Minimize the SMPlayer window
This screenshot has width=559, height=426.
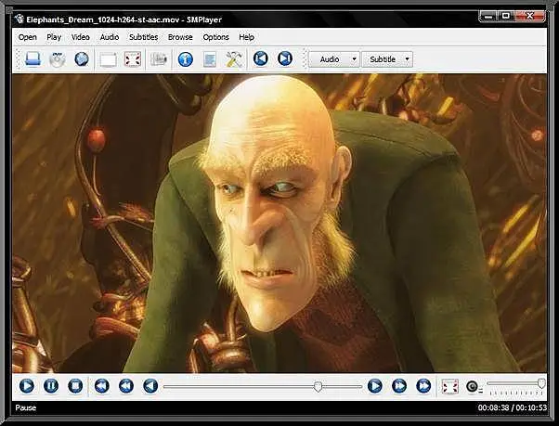coord(489,16)
